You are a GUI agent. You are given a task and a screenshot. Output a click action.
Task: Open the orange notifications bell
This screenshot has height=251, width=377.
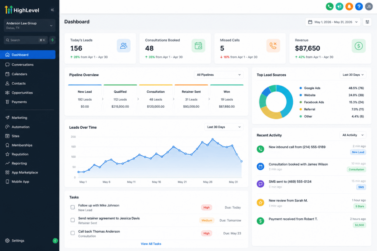[349, 7]
